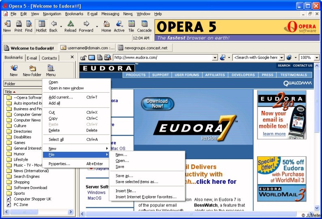
Task: Click the Hotlist horizontal scrollbar thumb
Action: click(x=24, y=212)
